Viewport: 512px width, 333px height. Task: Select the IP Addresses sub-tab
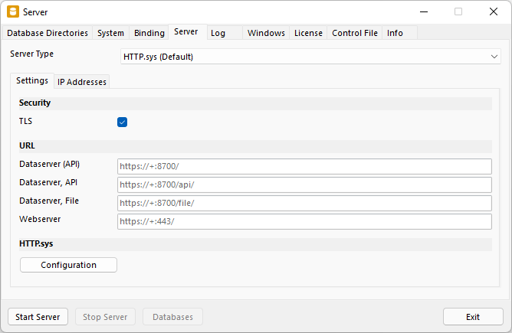[x=82, y=82]
